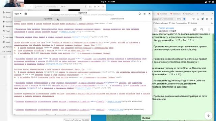Click the image/1.18.png link text in the editor
This screenshot has width=216, height=121.
click(55, 64)
